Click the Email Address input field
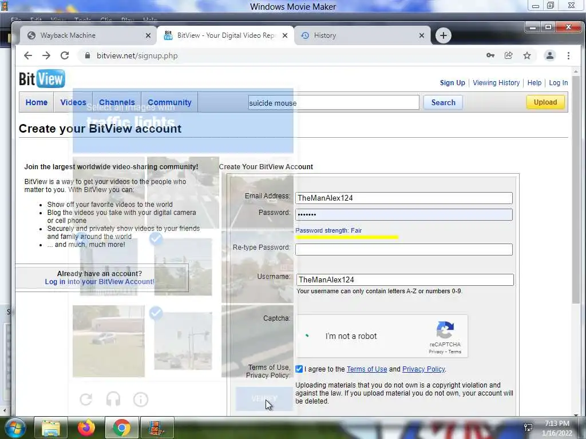 (x=403, y=198)
